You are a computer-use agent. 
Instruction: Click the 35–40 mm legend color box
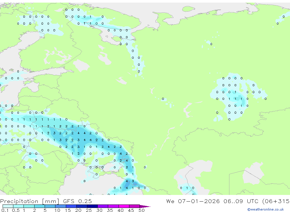(113, 206)
